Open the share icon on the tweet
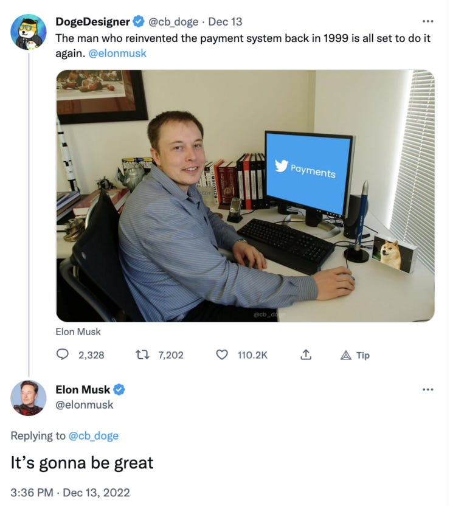This screenshot has width=450, height=506. pyautogui.click(x=306, y=355)
